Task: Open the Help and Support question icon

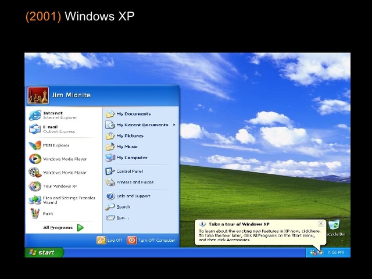Action: point(110,196)
